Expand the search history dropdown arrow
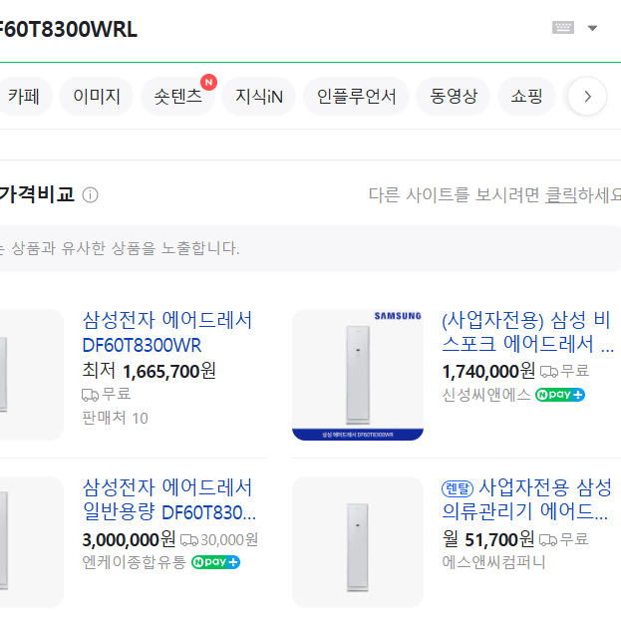Viewport: 621px width, 621px height. 592,28
